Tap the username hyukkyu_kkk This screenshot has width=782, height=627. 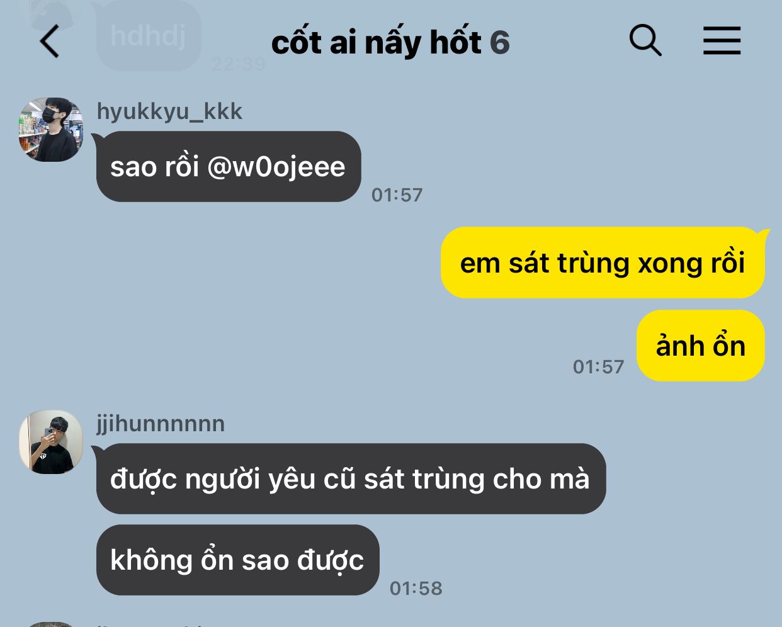169,111
